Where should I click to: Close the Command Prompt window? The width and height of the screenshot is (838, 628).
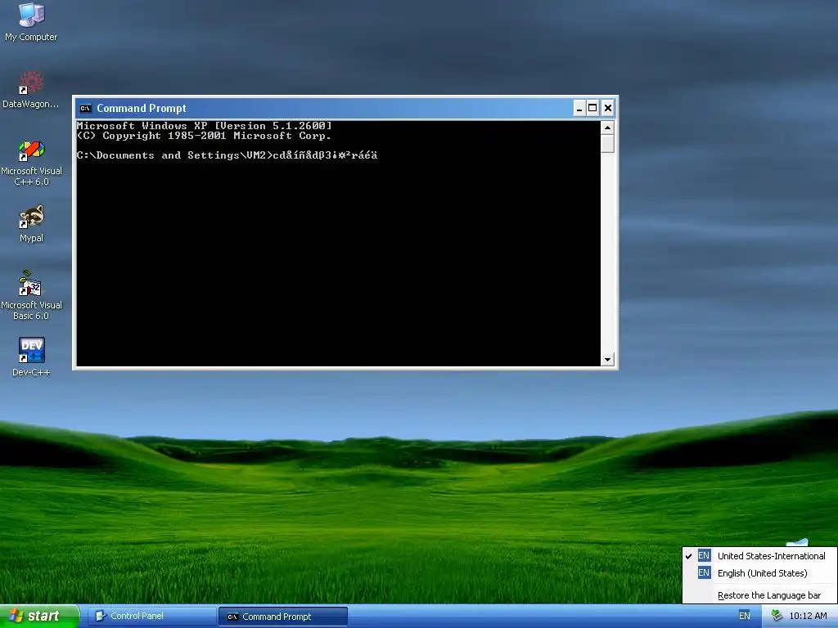pos(608,109)
